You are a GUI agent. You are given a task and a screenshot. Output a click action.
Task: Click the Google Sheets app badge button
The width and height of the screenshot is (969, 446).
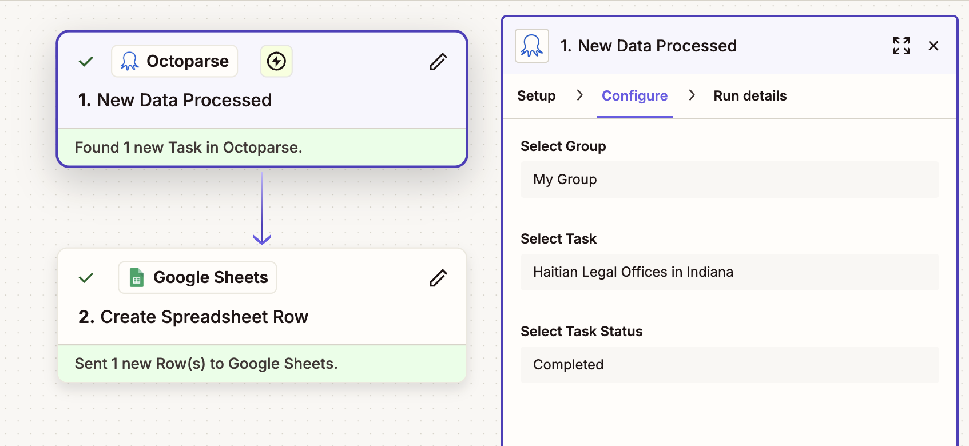[x=198, y=278]
